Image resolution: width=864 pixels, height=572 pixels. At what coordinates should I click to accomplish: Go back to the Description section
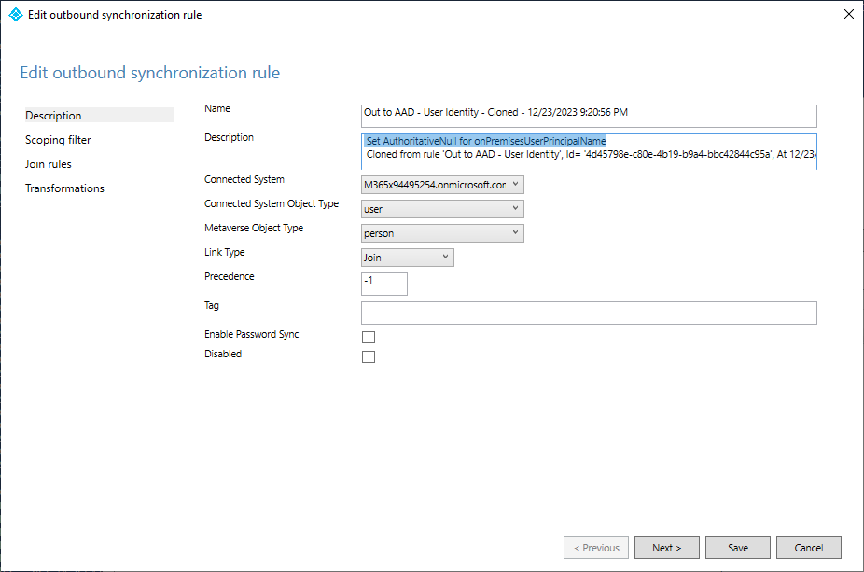click(x=52, y=115)
